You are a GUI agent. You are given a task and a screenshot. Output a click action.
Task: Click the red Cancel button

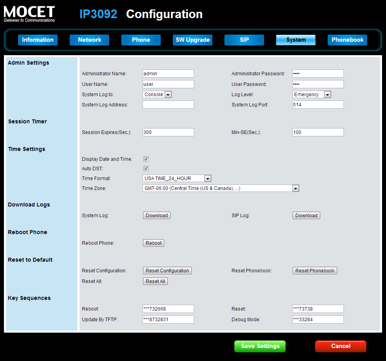coord(341,346)
